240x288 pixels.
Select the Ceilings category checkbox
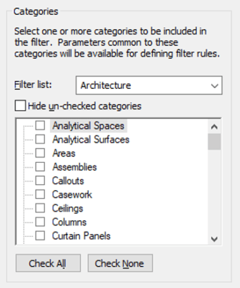pyautogui.click(x=40, y=208)
